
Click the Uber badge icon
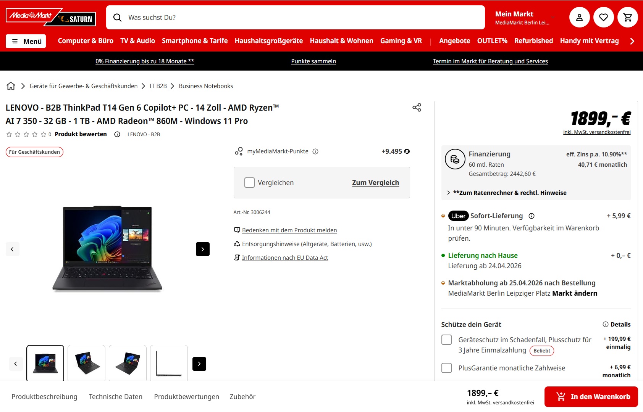point(458,216)
